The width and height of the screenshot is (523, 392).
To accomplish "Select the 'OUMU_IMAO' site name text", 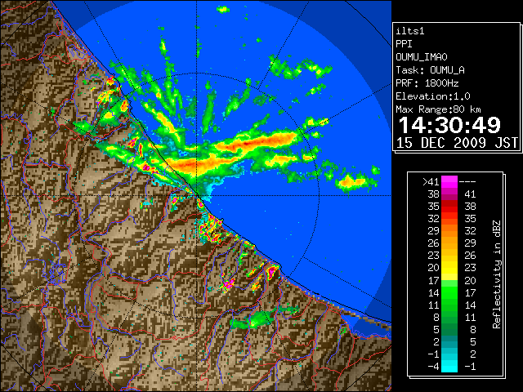I will coord(422,57).
